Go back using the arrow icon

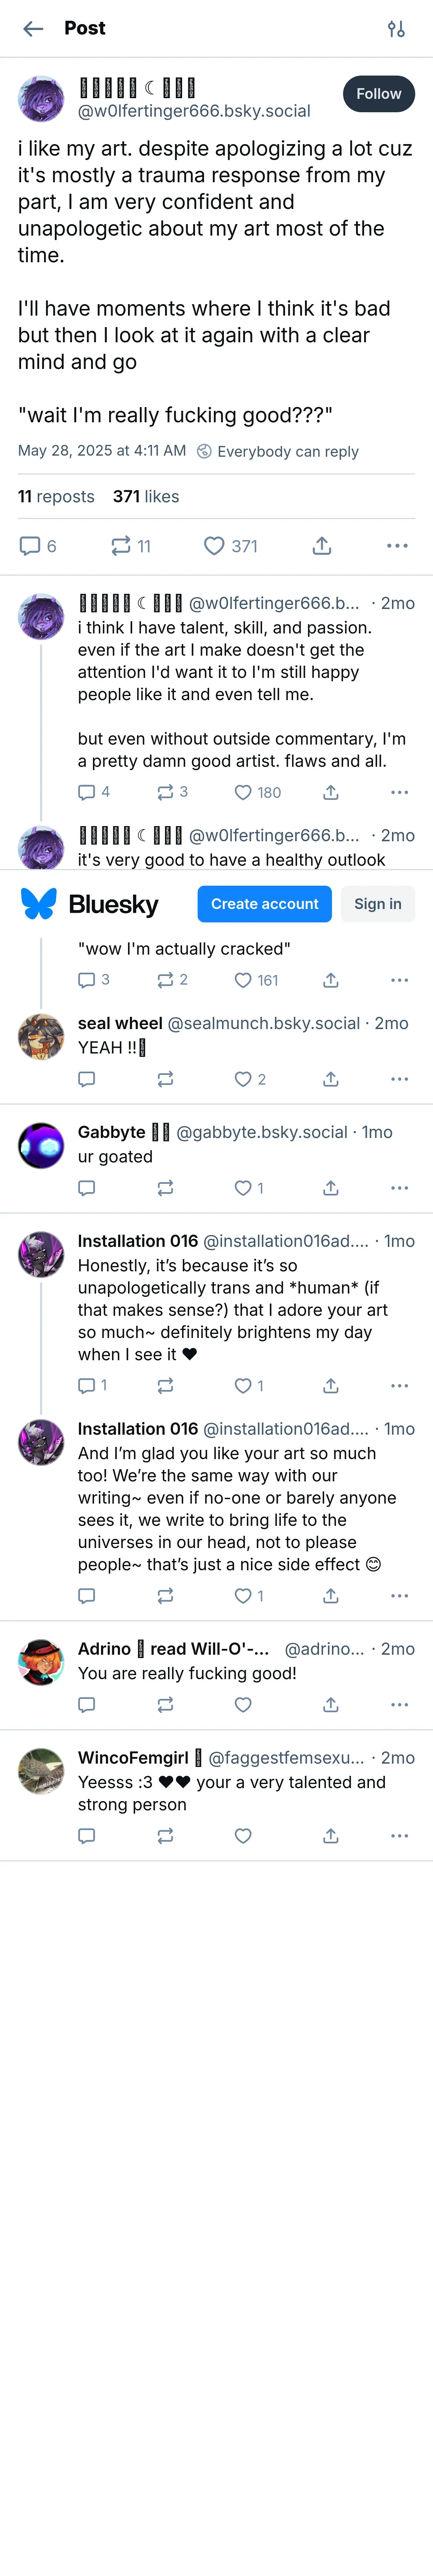[33, 29]
